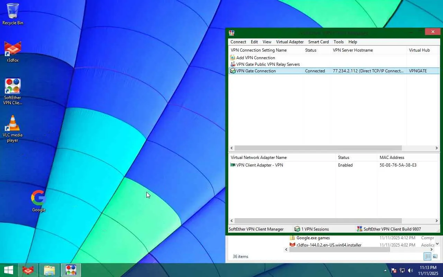443x277 pixels.
Task: Open the View menu
Action: tap(267, 42)
